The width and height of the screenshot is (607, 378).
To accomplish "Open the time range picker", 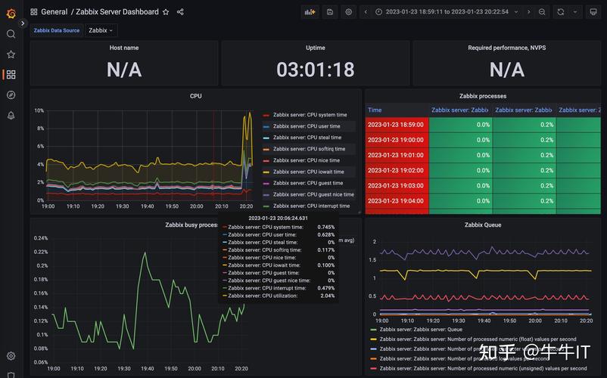I will point(447,12).
